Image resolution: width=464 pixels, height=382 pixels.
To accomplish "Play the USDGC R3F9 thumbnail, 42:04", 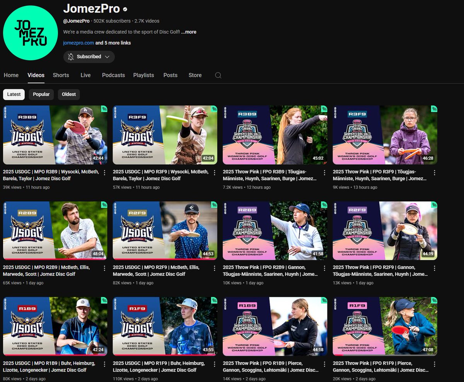I will click(165, 135).
